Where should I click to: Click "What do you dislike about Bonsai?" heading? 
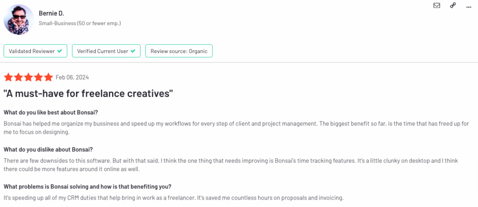tap(48, 149)
